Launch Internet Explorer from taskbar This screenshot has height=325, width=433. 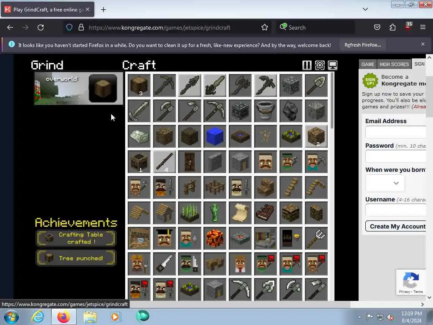pos(38,317)
